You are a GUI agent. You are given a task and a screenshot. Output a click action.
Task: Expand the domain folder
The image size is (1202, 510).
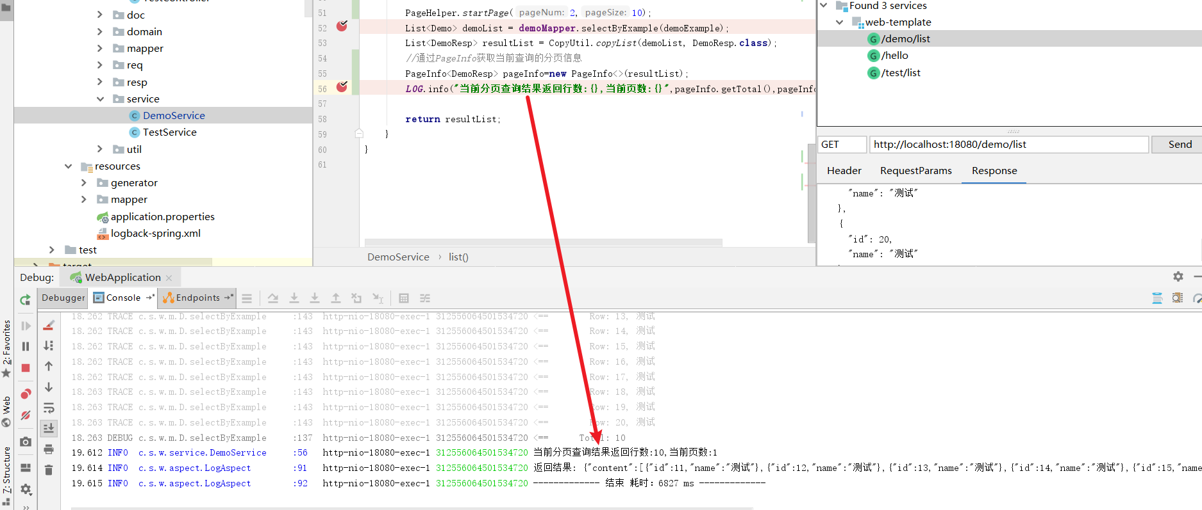[100, 31]
